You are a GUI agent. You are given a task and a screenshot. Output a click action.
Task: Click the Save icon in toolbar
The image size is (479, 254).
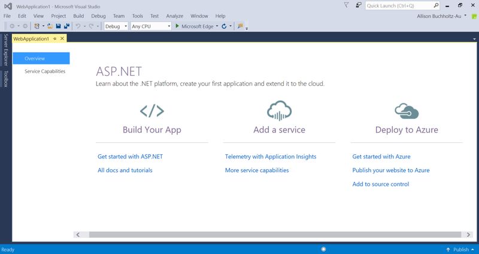(x=58, y=26)
